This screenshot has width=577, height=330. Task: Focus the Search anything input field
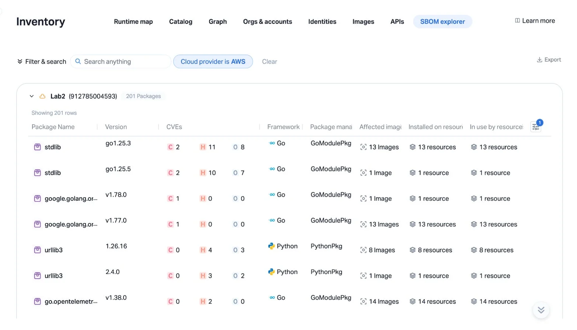point(121,62)
